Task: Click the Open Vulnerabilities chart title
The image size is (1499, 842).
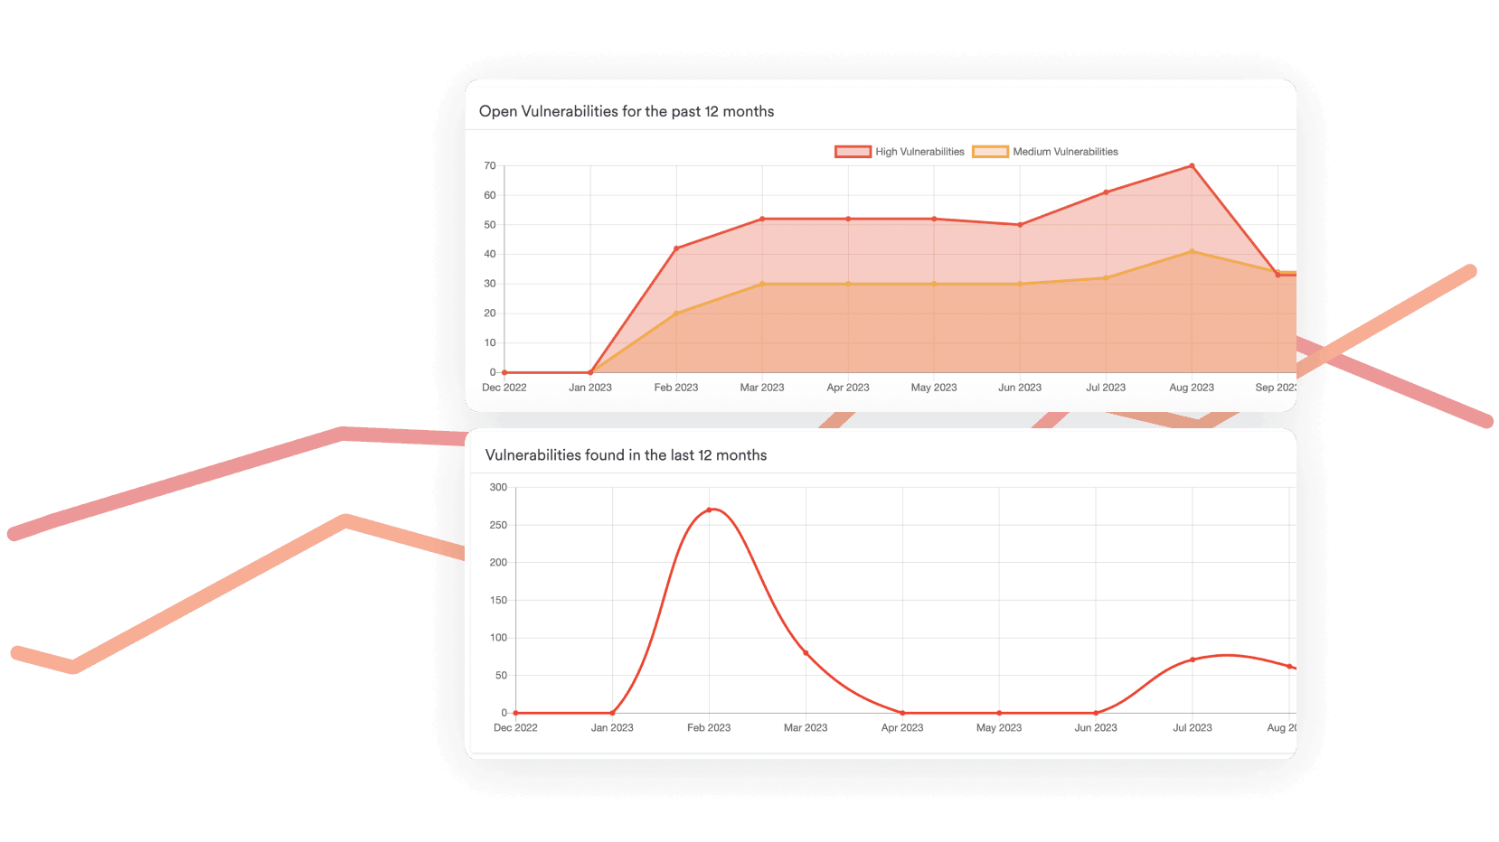Action: 627,111
